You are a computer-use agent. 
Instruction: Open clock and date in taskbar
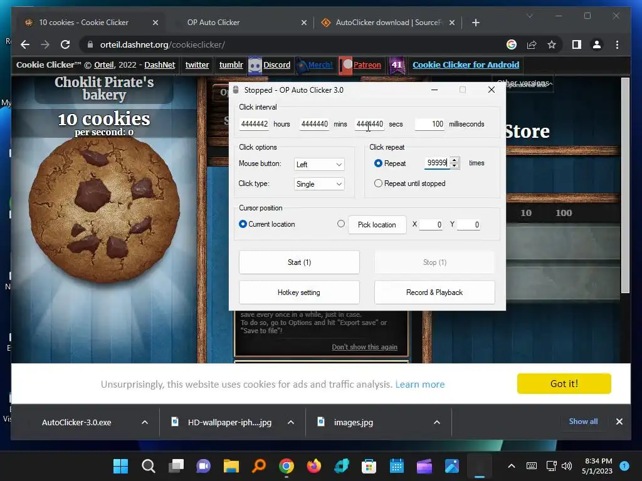(x=597, y=466)
